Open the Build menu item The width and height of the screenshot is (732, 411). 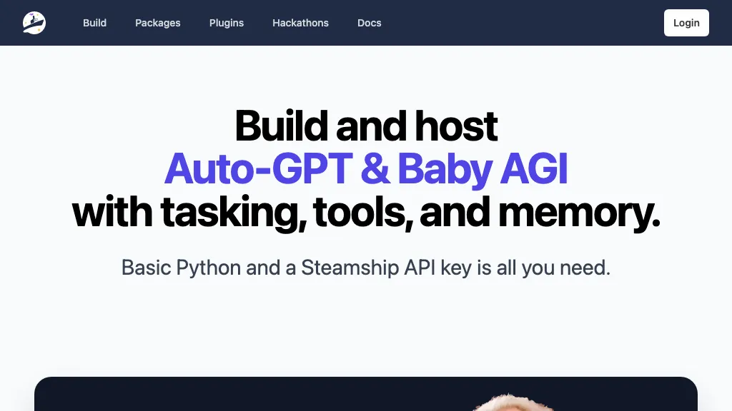pyautogui.click(x=94, y=23)
